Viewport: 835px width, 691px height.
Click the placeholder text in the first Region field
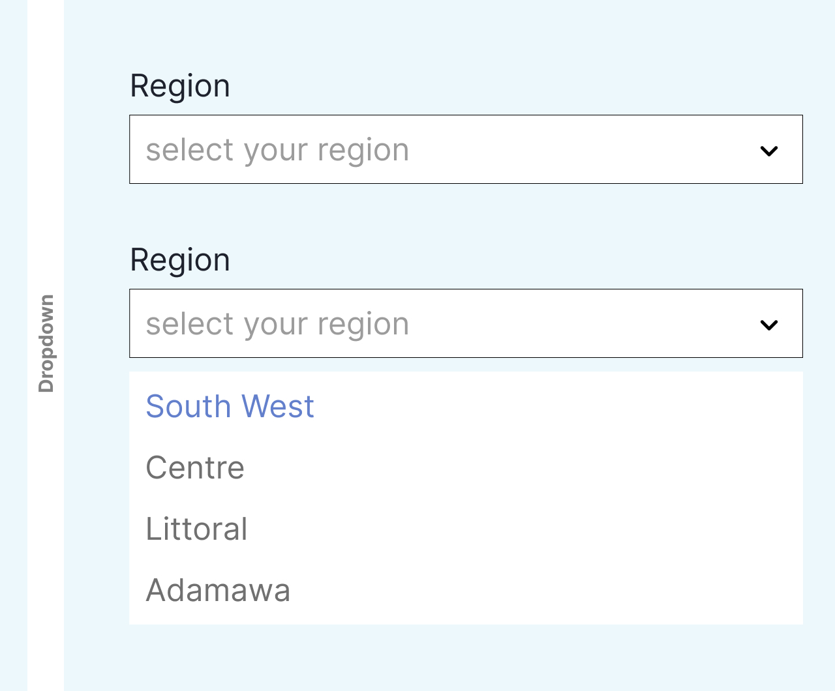[277, 150]
